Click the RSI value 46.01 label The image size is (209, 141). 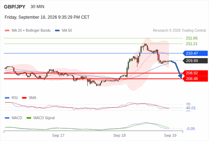point(191,108)
